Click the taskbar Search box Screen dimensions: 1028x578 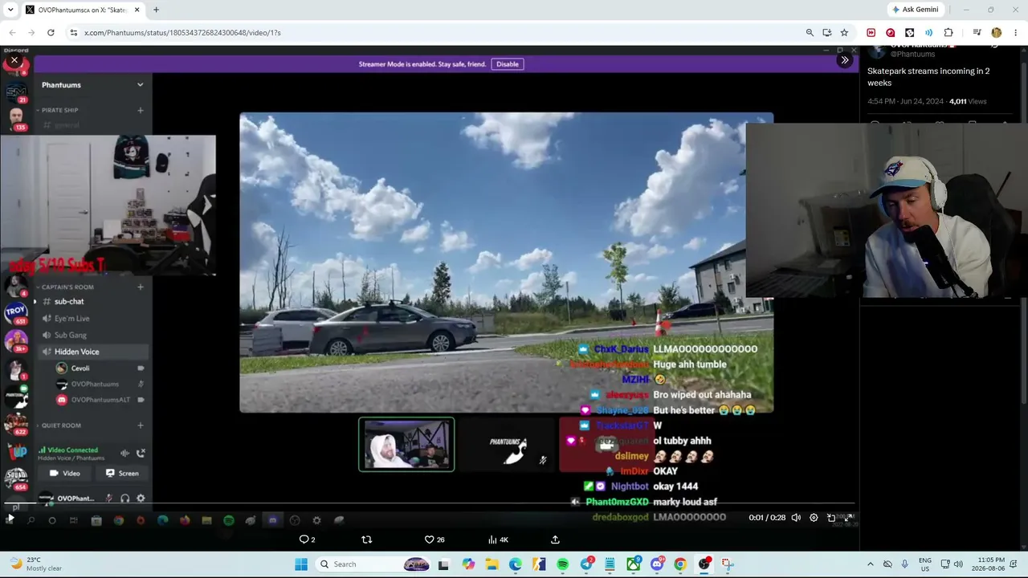[374, 564]
